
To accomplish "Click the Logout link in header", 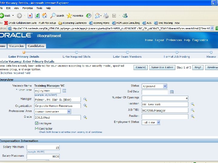I will [x=159, y=40].
